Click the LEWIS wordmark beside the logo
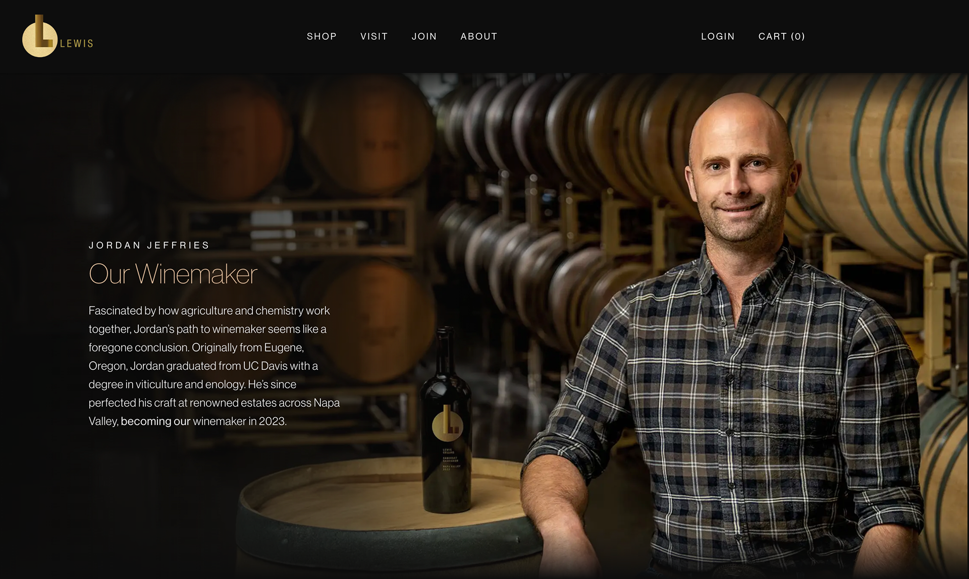 point(77,44)
